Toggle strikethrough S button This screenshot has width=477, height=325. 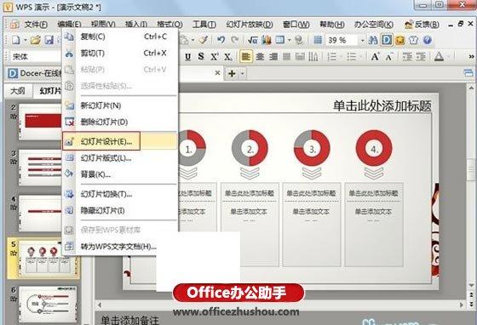[x=201, y=56]
